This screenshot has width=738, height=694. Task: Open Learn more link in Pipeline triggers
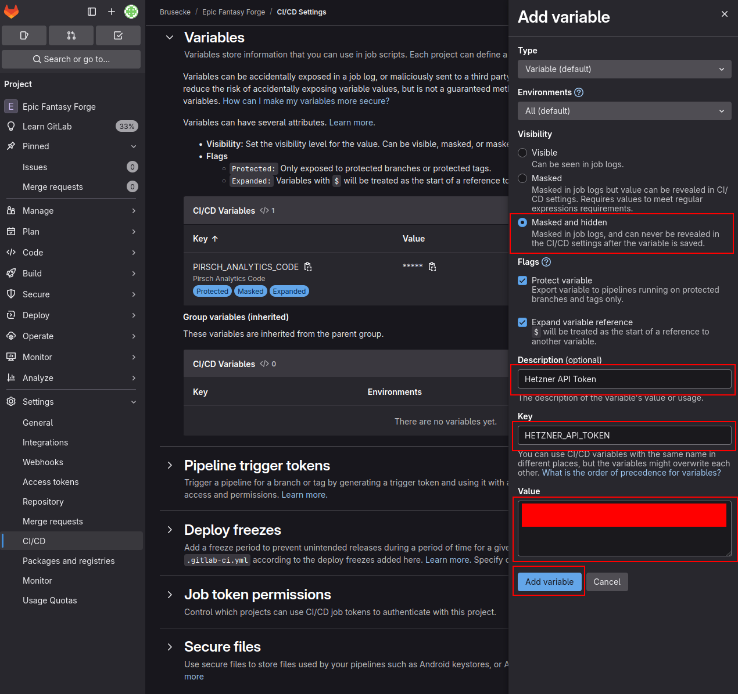(x=304, y=495)
